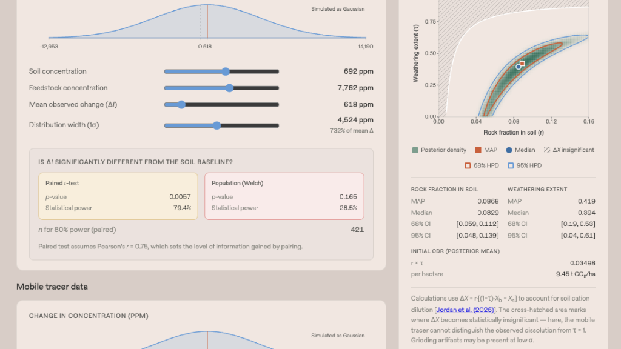This screenshot has height=349, width=621.
Task: Click the per hectare 9.45 t CO₂/ha value
Action: point(576,274)
